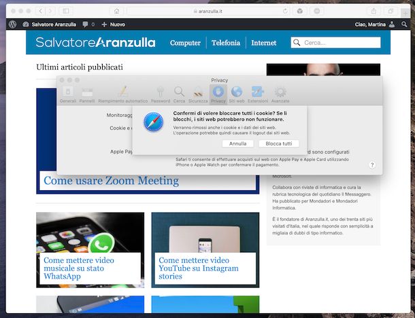The image size is (415, 318).
Task: Open Internet menu on Aranzulla site
Action: [264, 43]
